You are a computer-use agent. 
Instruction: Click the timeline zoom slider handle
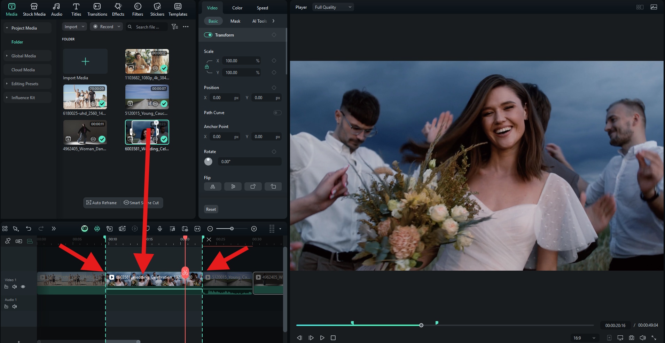pos(232,229)
